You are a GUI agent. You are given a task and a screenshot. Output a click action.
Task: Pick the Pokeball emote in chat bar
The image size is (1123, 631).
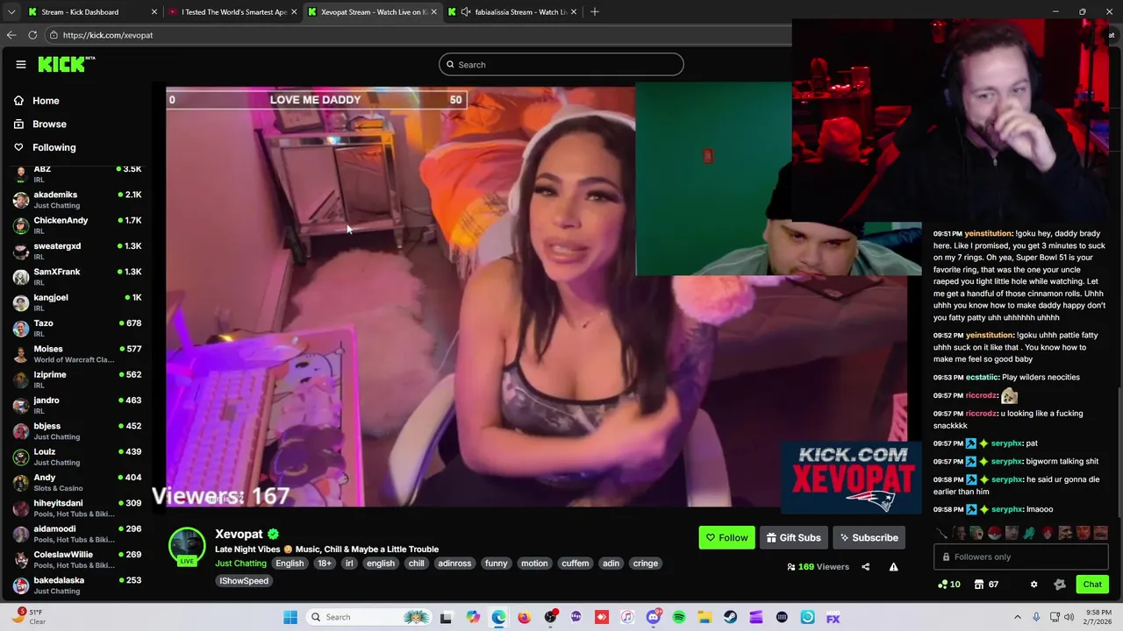(994, 533)
